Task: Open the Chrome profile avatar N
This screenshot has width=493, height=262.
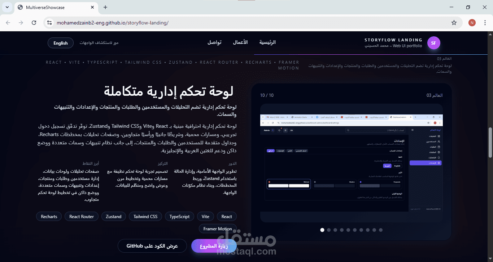Action: [472, 23]
